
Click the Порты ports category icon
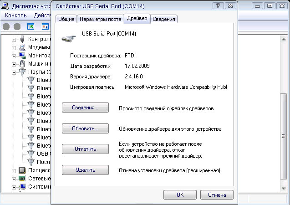click(23, 72)
